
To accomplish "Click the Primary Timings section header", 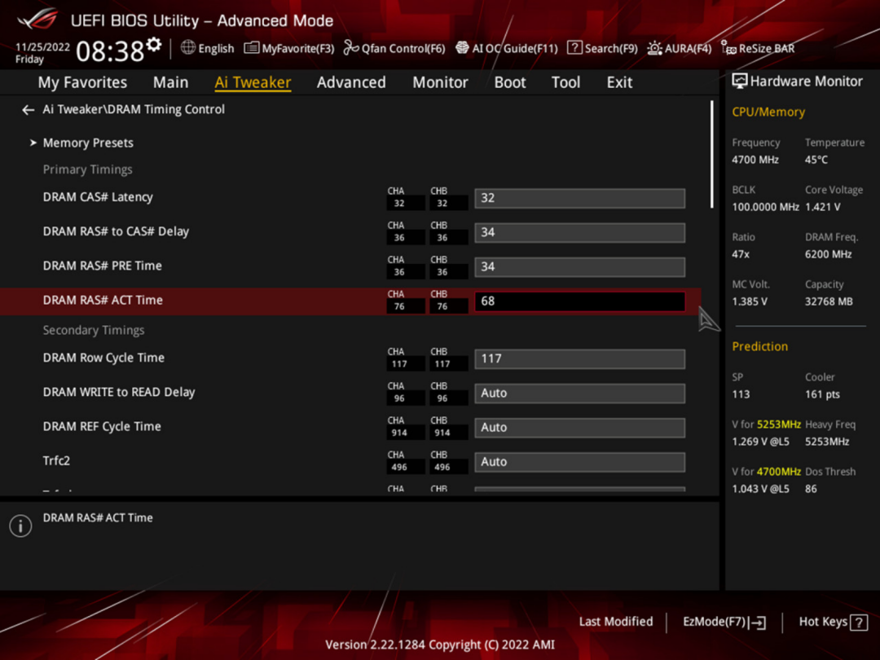I will 87,169.
